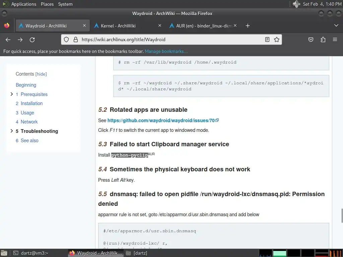Open the Firefox View icon
The width and height of the screenshot is (343, 257).
pos(7,25)
